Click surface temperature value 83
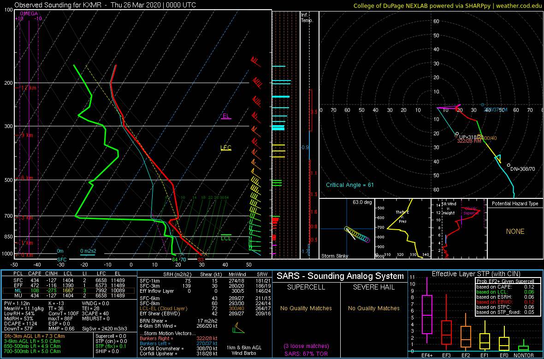The width and height of the screenshot is (544, 359). [200, 260]
